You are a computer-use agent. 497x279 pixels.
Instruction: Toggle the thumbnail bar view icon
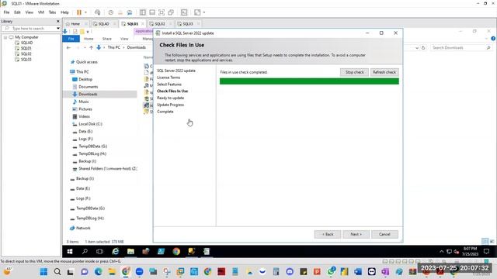click(152, 12)
